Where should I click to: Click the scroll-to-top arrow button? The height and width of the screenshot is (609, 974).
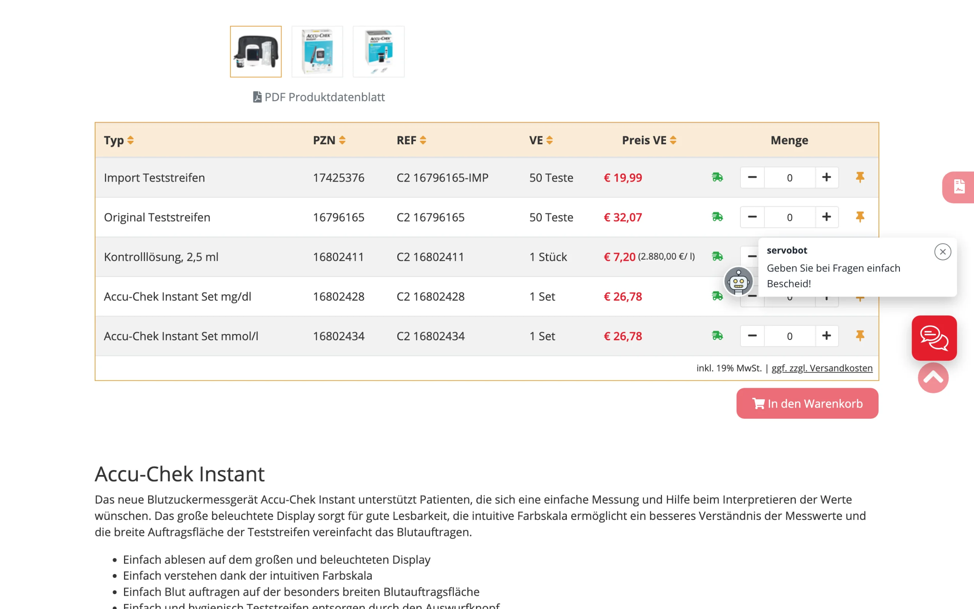[933, 378]
